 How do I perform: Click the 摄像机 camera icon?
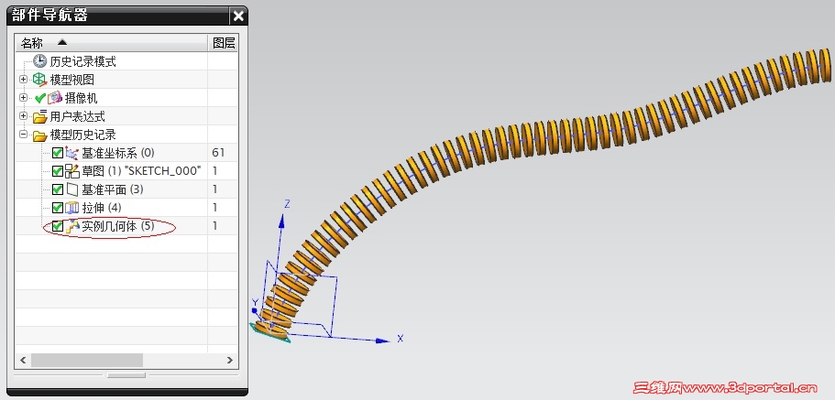(x=55, y=98)
